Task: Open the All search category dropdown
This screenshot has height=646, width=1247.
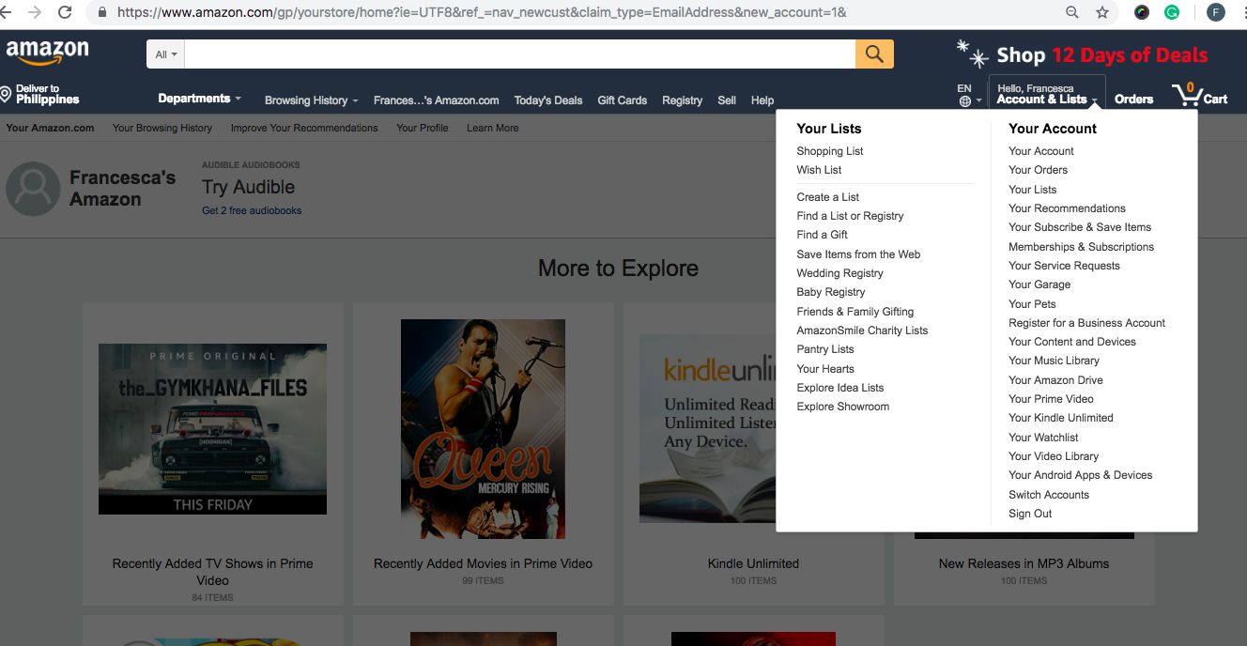Action: (165, 54)
